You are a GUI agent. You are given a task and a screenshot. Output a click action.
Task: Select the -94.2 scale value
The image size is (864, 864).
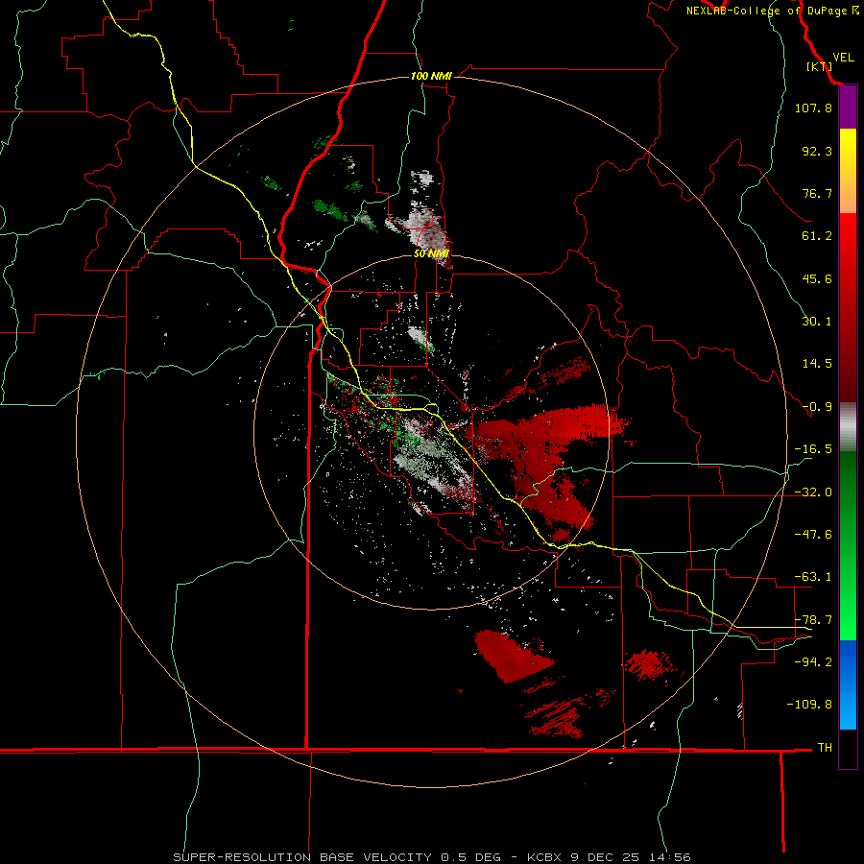(813, 661)
